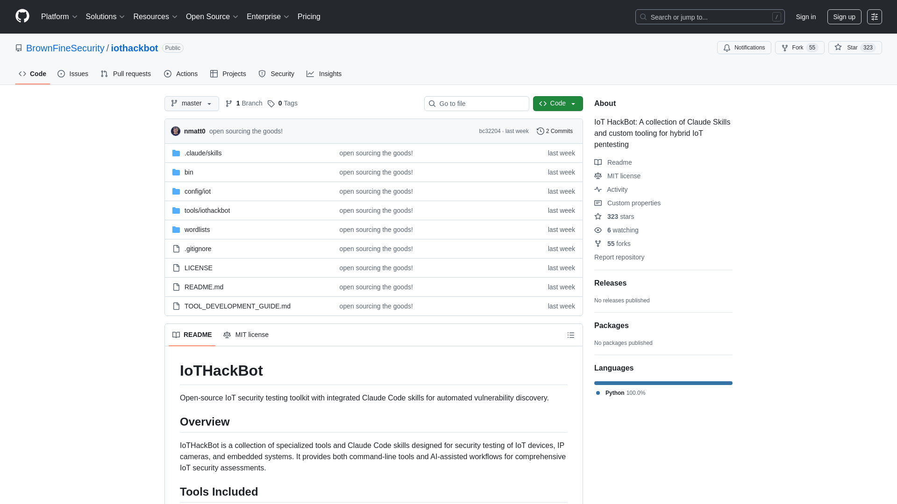Click nmatt0's avatar thumbnail
The width and height of the screenshot is (897, 504).
click(x=175, y=131)
